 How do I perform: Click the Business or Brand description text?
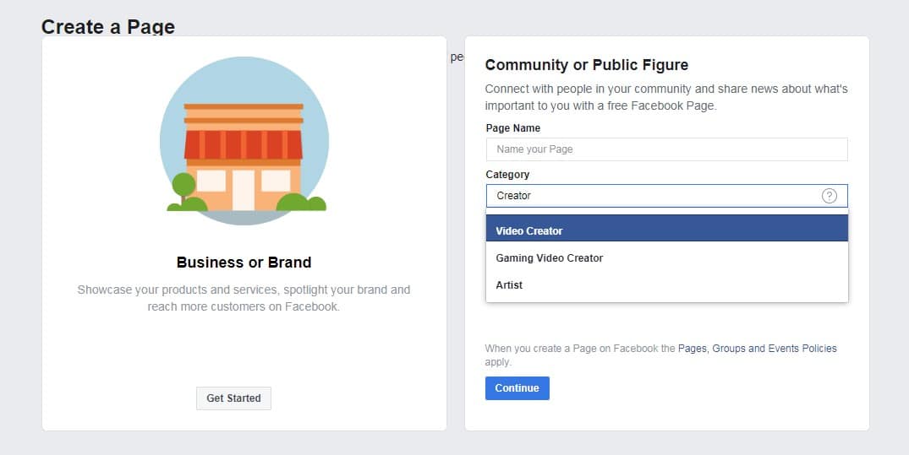coord(244,298)
